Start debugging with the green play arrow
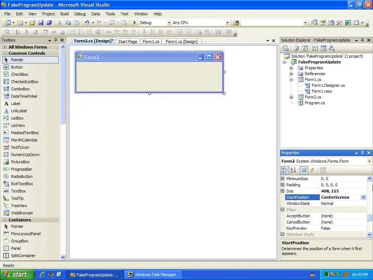Image resolution: width=373 pixels, height=280 pixels. [x=135, y=23]
